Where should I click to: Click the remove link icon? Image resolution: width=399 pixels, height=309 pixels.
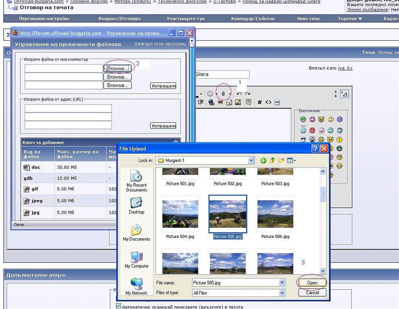pos(220,102)
